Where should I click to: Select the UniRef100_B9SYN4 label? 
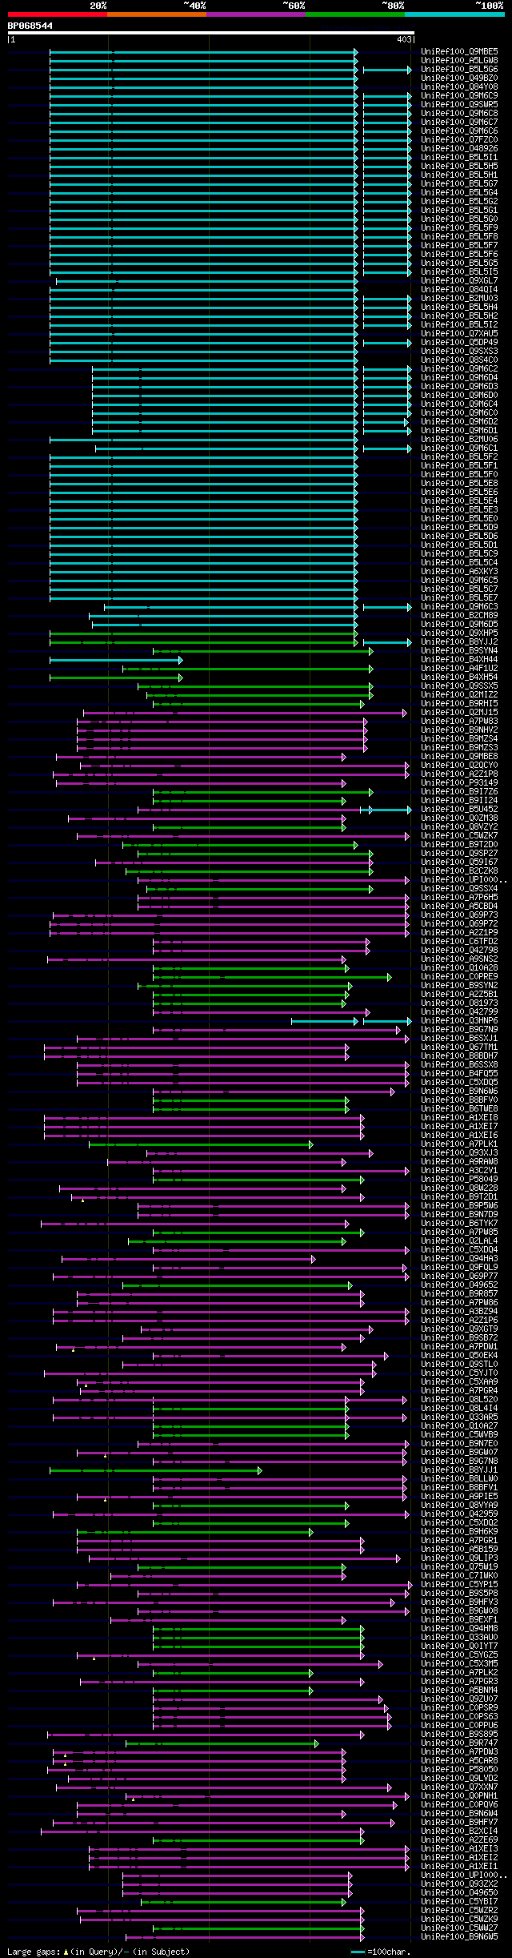(459, 650)
